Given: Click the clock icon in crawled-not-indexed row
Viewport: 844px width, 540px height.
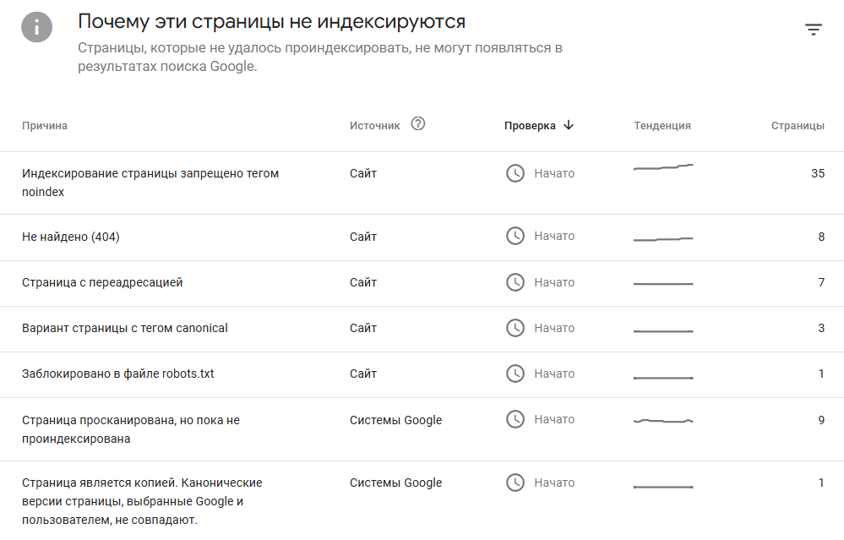Looking at the screenshot, I should pos(515,419).
